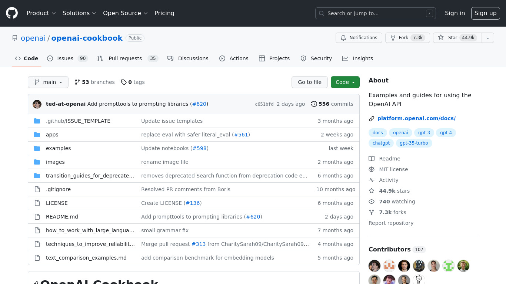Click the first contributor avatar
506x284 pixels.
point(374,266)
